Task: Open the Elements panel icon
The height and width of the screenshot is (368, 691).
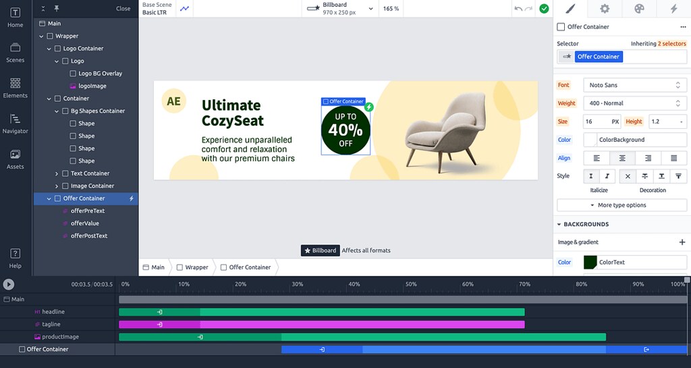Action: (x=15, y=88)
